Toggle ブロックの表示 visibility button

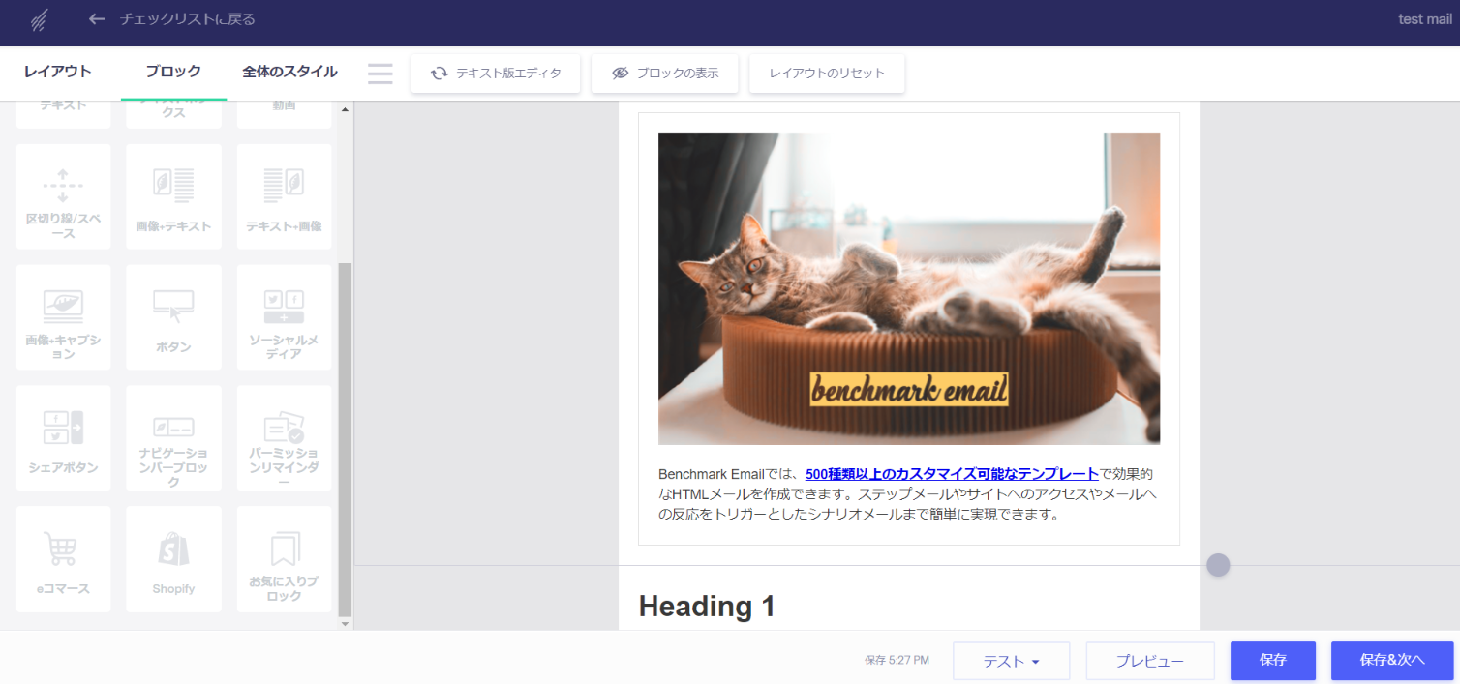[665, 74]
